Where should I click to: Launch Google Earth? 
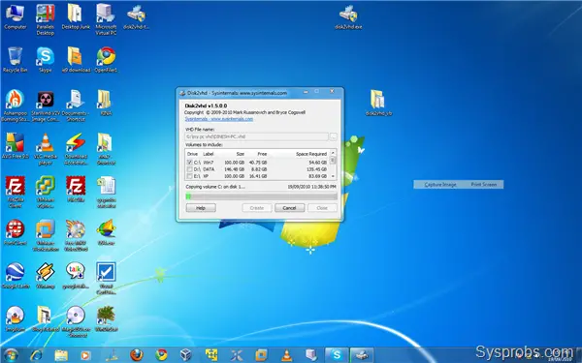pos(15,276)
